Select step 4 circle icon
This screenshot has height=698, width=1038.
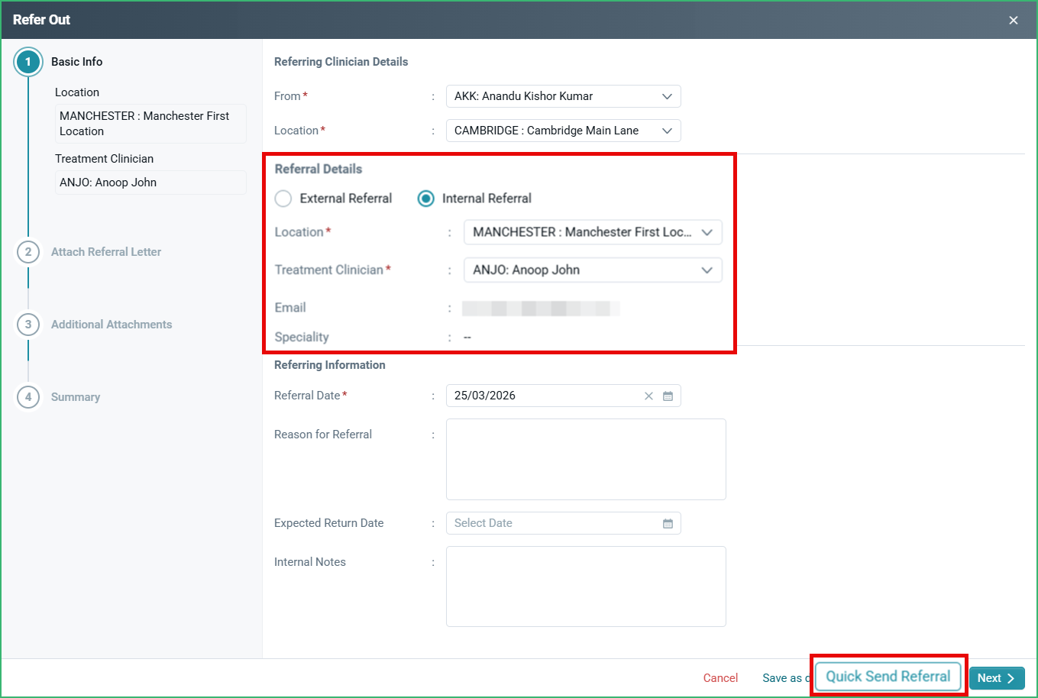pyautogui.click(x=28, y=397)
